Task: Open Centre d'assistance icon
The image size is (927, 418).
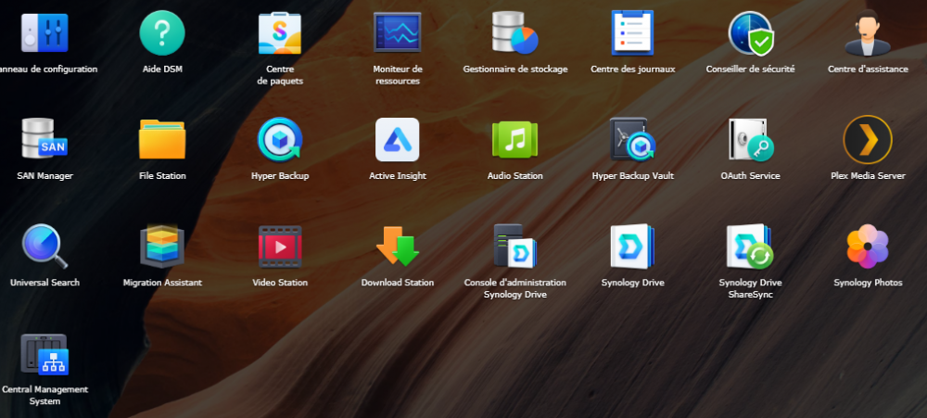Action: coord(868,33)
